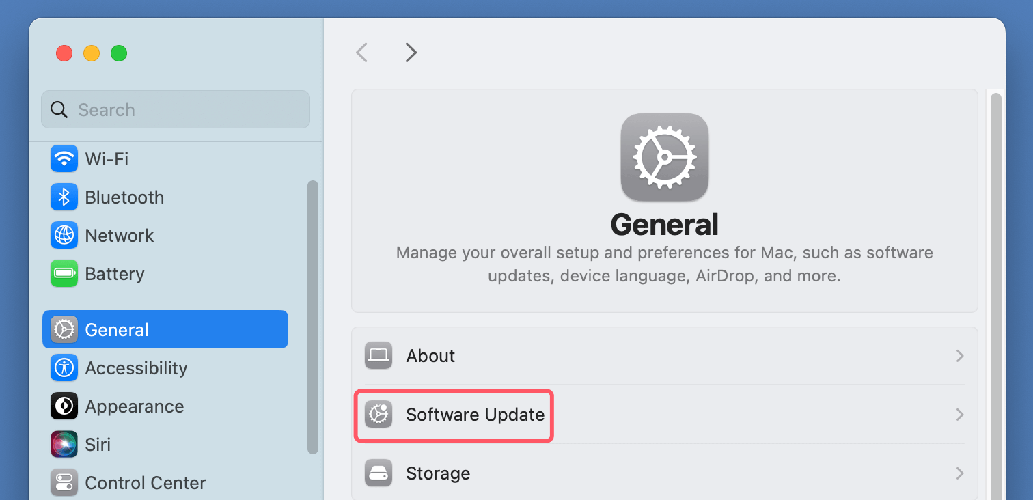Expand the About row chevron

(960, 355)
